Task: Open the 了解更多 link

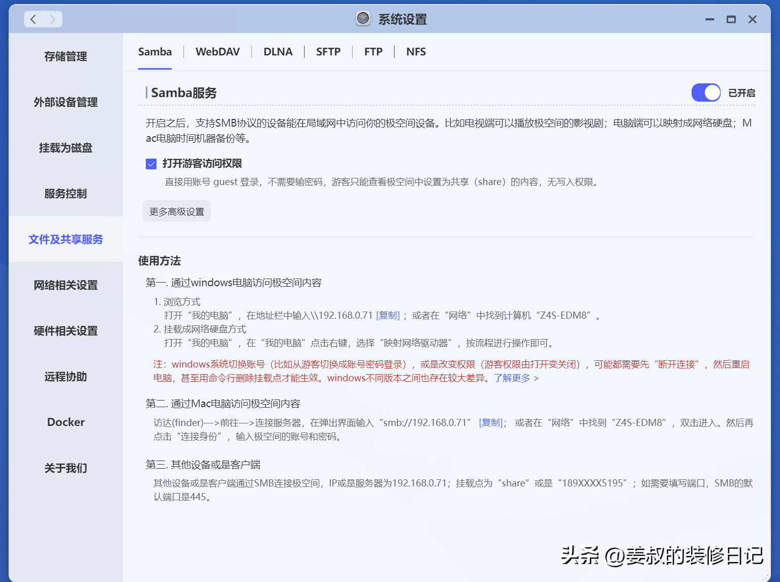Action: pos(516,378)
